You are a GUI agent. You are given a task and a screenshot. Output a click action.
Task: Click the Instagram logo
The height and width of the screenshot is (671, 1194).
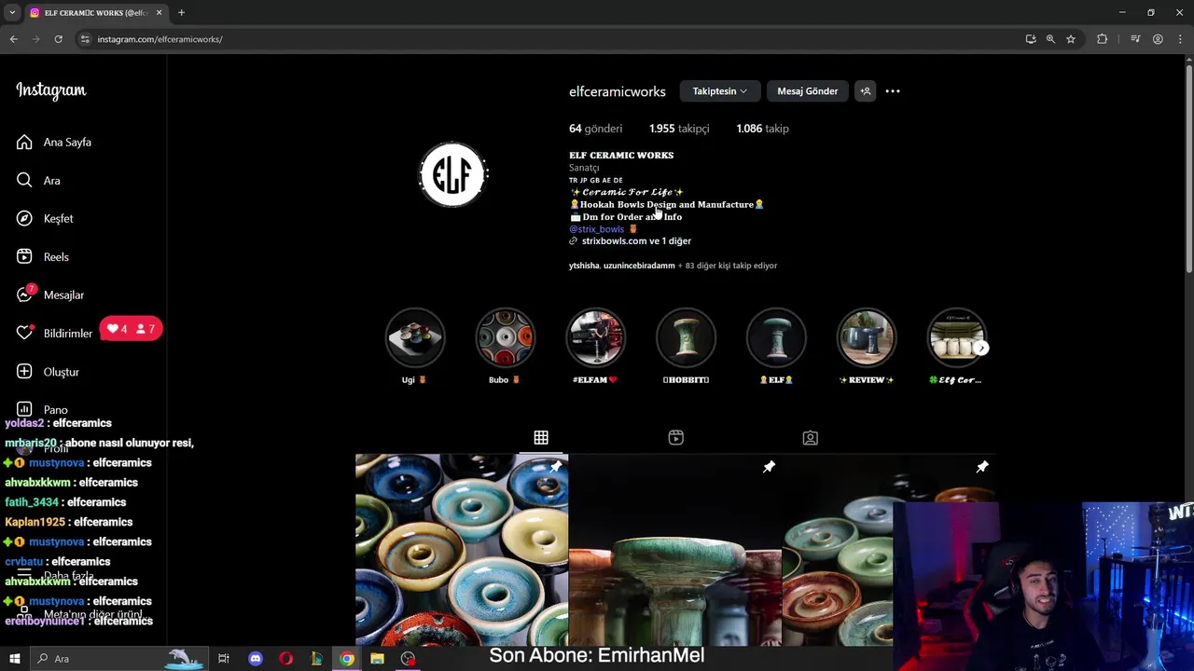point(50,90)
